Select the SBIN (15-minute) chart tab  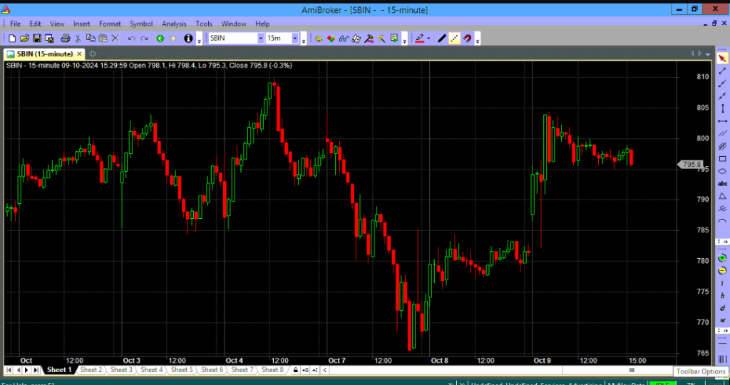(x=45, y=54)
